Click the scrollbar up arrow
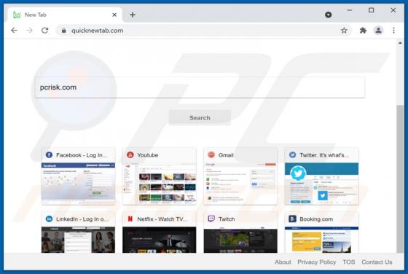Screen dimensions: 408x274 pos(400,43)
